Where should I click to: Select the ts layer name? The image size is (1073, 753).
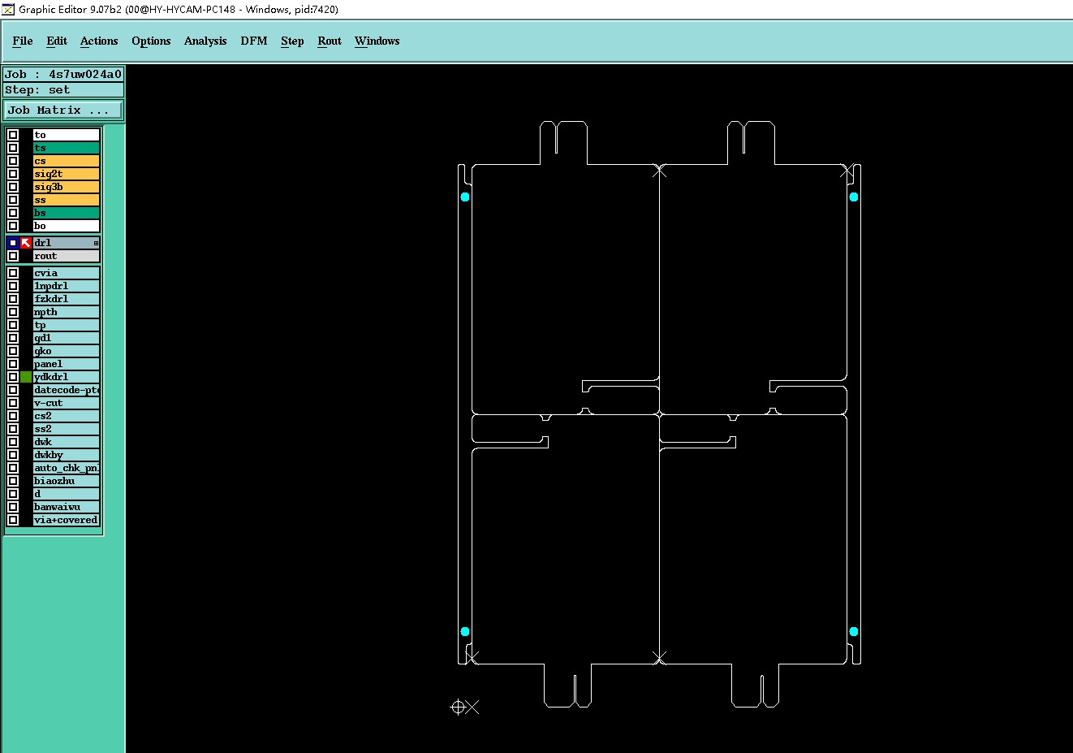pyautogui.click(x=67, y=148)
